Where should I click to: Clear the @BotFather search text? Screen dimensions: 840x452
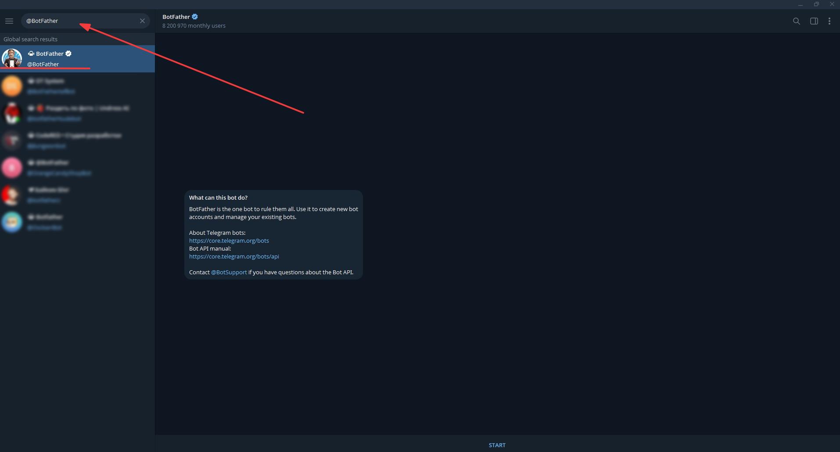click(x=142, y=21)
